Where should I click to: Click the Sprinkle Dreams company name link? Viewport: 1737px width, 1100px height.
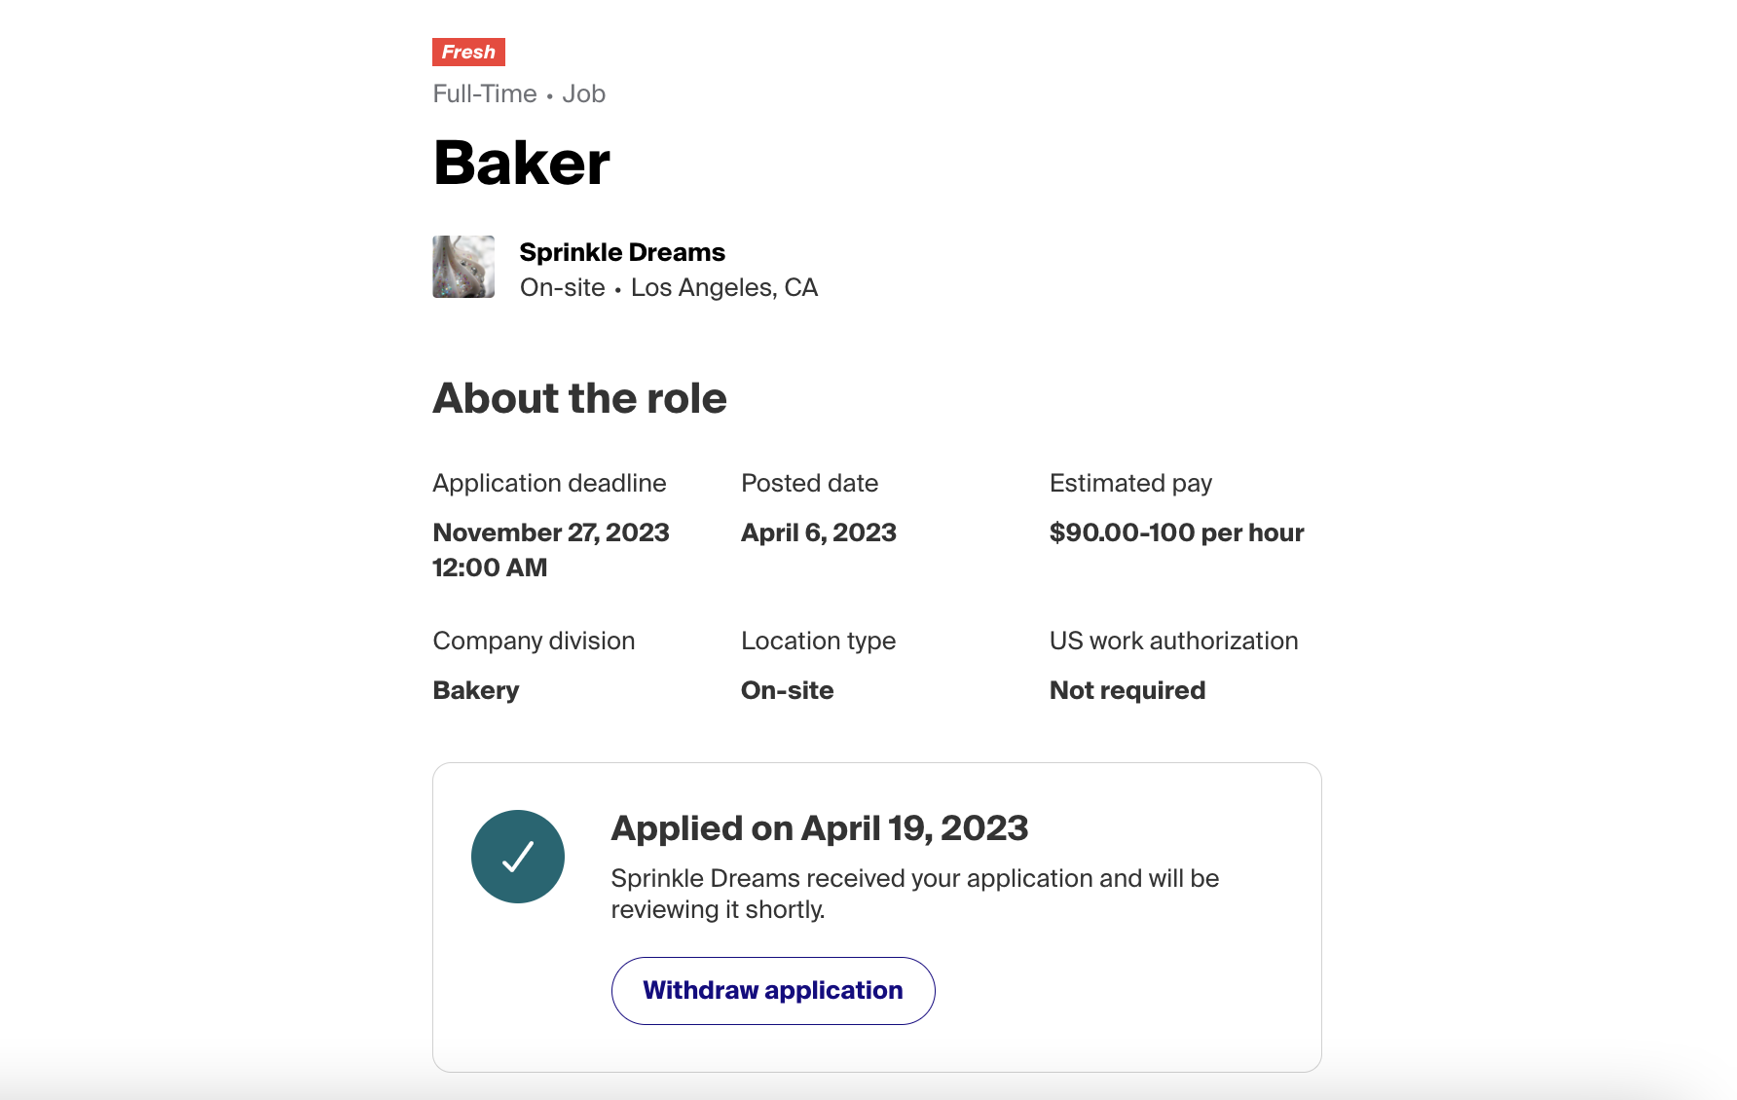pyautogui.click(x=622, y=252)
